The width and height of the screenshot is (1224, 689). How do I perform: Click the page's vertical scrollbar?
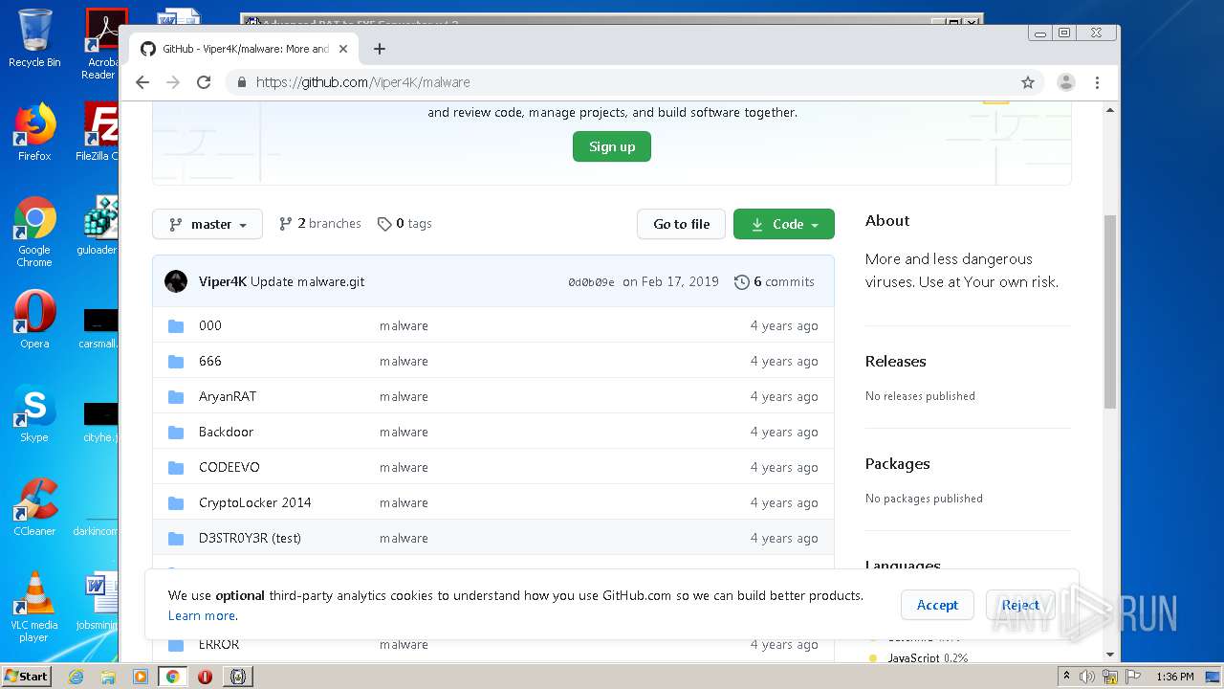click(x=1110, y=312)
